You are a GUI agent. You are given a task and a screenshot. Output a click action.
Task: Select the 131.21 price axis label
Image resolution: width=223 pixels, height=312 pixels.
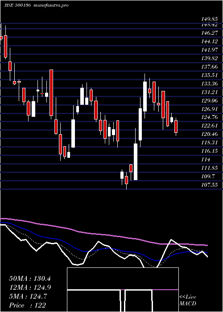(x=210, y=92)
